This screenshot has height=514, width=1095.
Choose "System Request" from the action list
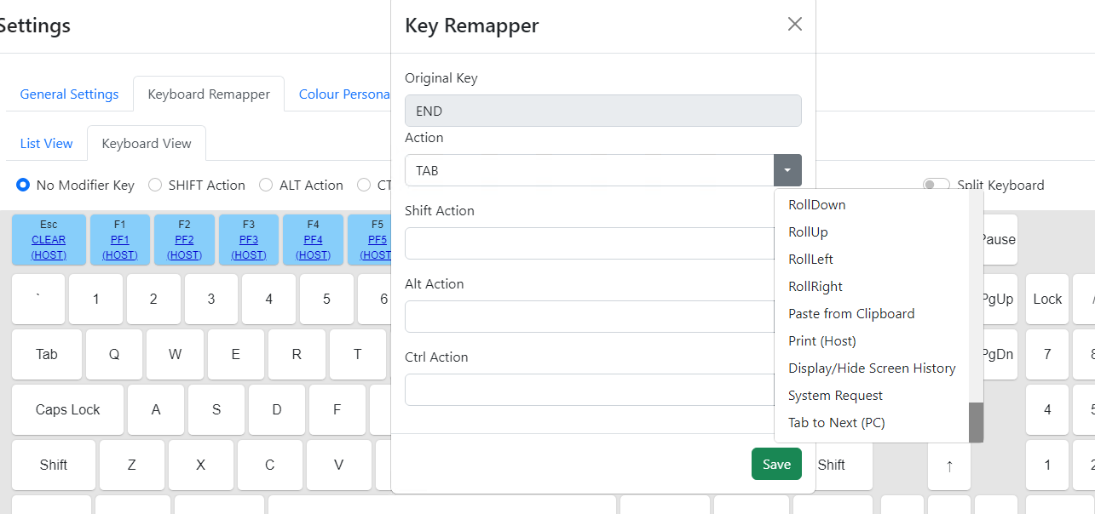(x=835, y=395)
